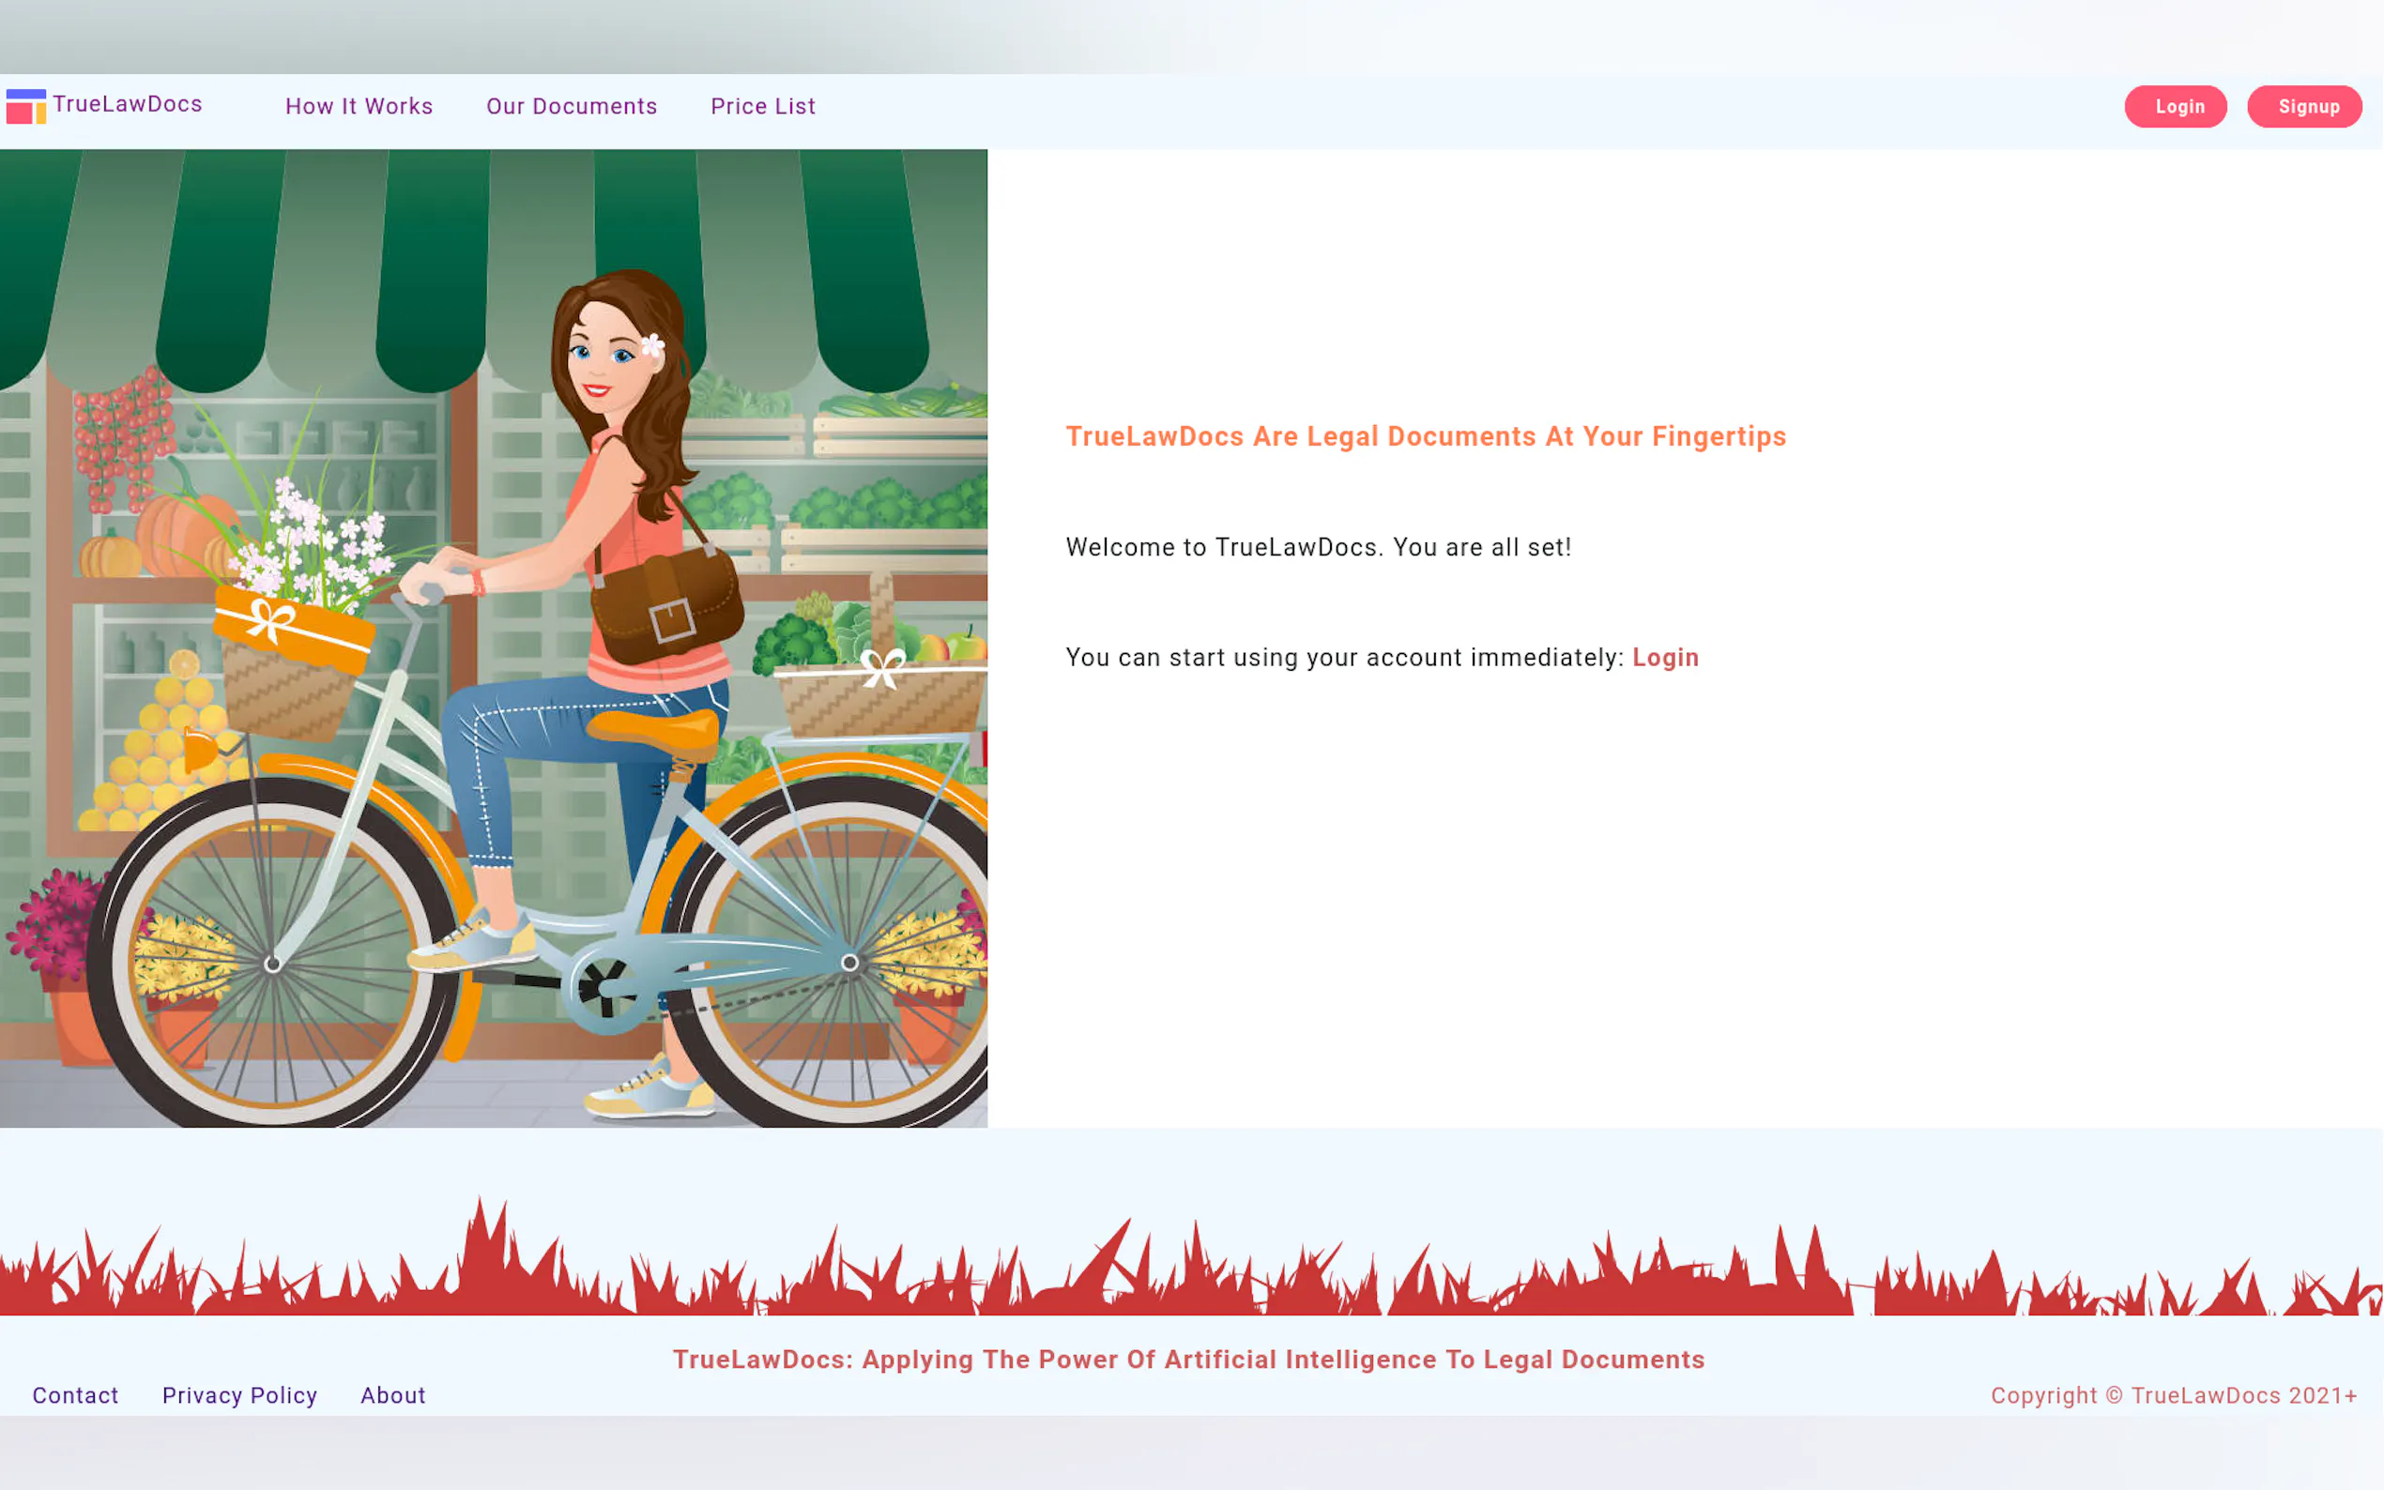
Task: Open the About link in the footer
Action: [x=392, y=1395]
